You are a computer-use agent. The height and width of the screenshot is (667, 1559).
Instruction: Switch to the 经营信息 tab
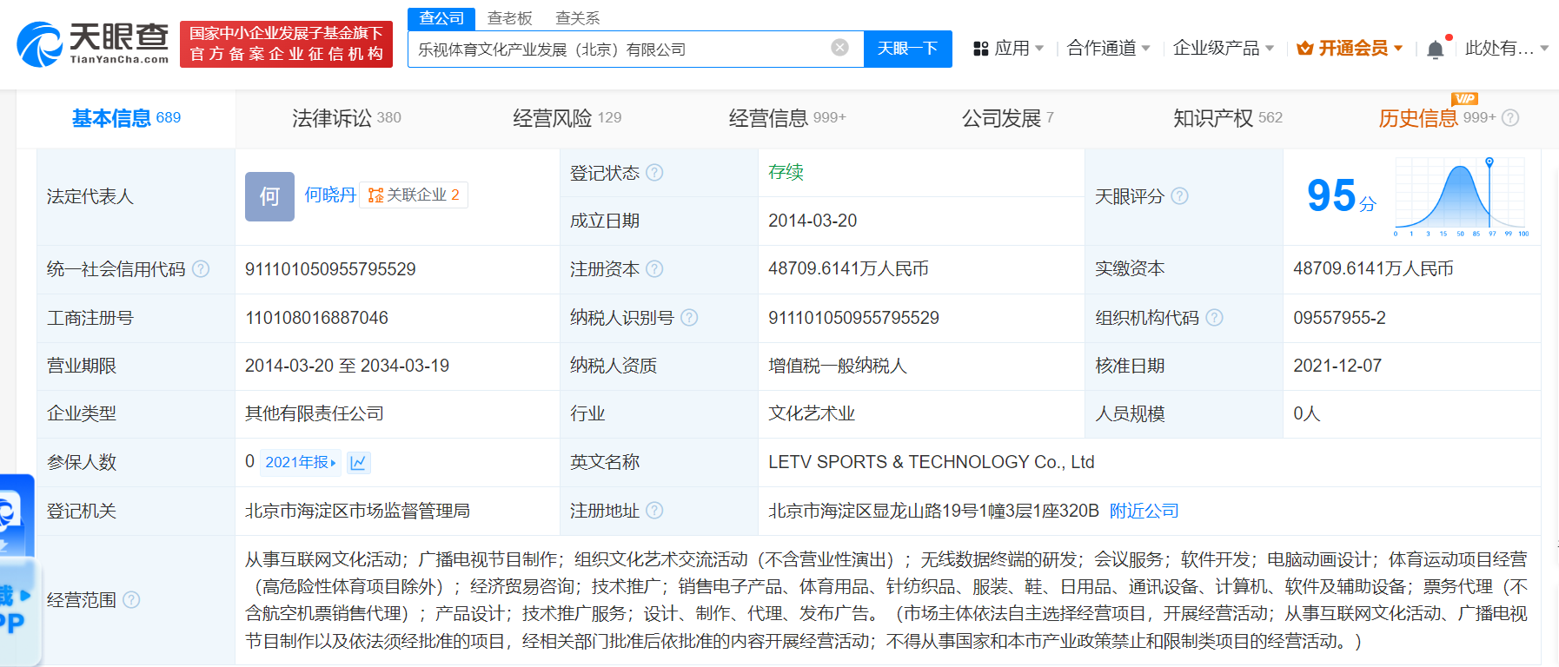(x=786, y=118)
